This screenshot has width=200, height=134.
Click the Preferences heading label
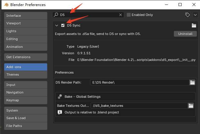(x=64, y=72)
